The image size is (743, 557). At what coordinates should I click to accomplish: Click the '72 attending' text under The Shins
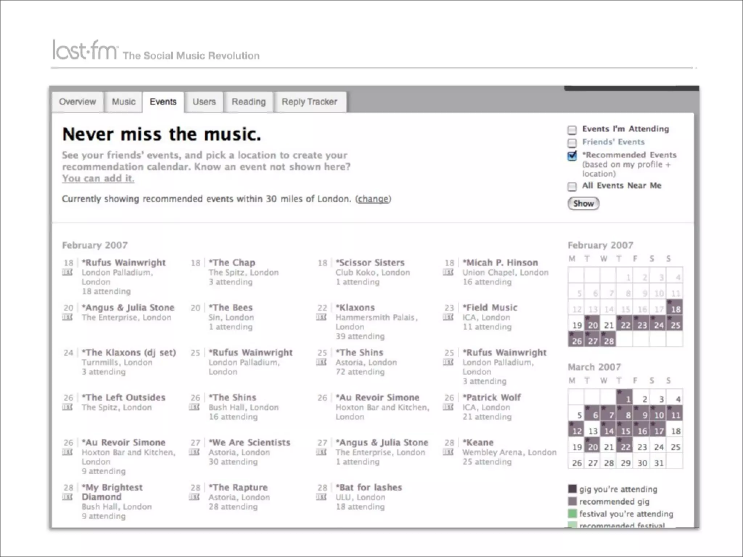tap(360, 372)
